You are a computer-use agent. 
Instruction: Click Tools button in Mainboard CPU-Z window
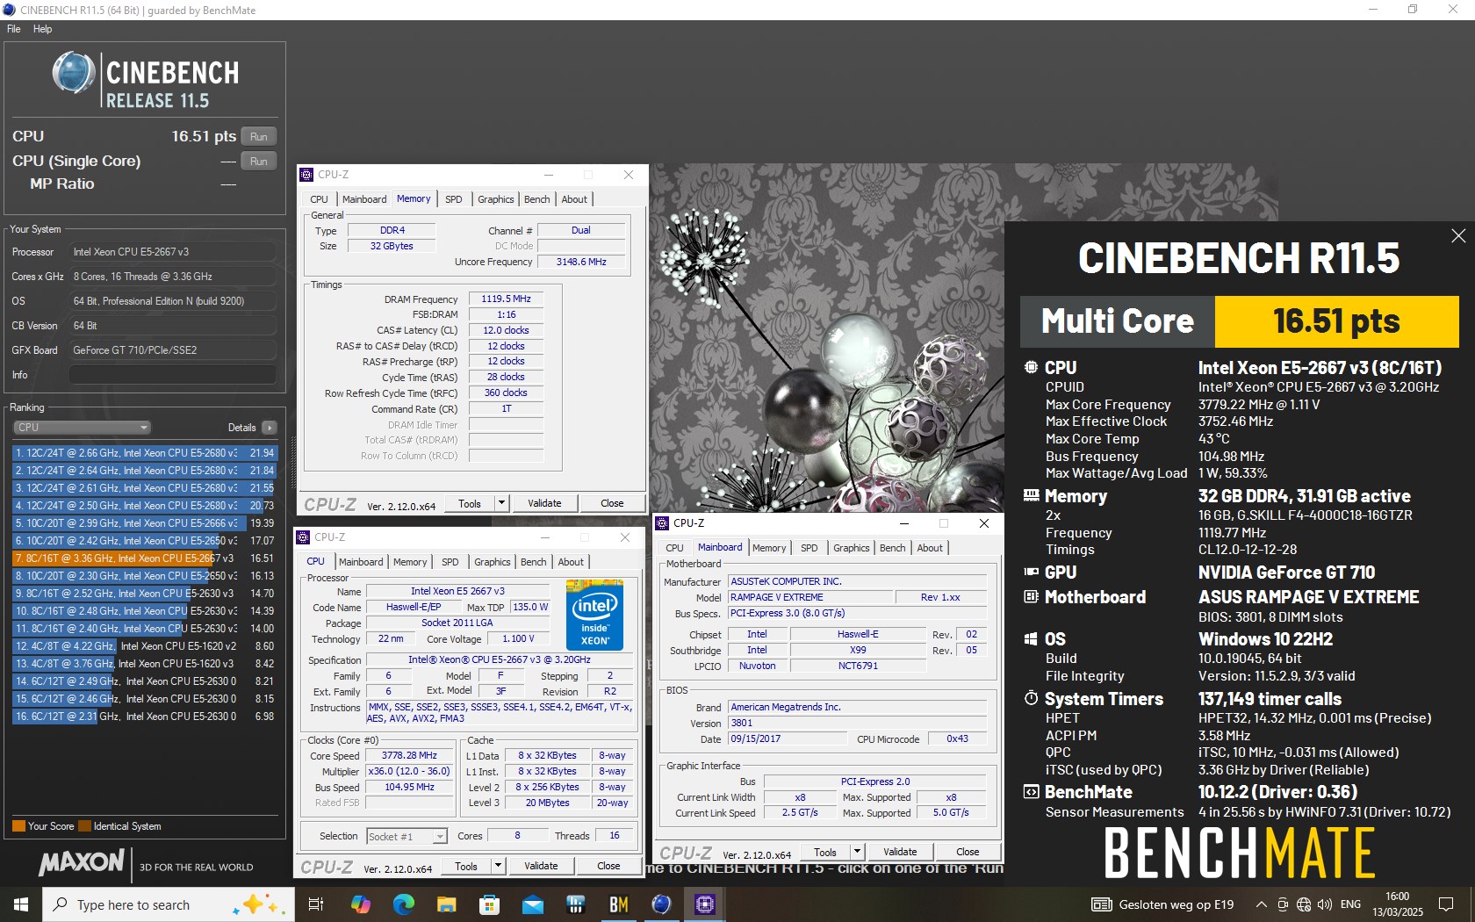[825, 852]
